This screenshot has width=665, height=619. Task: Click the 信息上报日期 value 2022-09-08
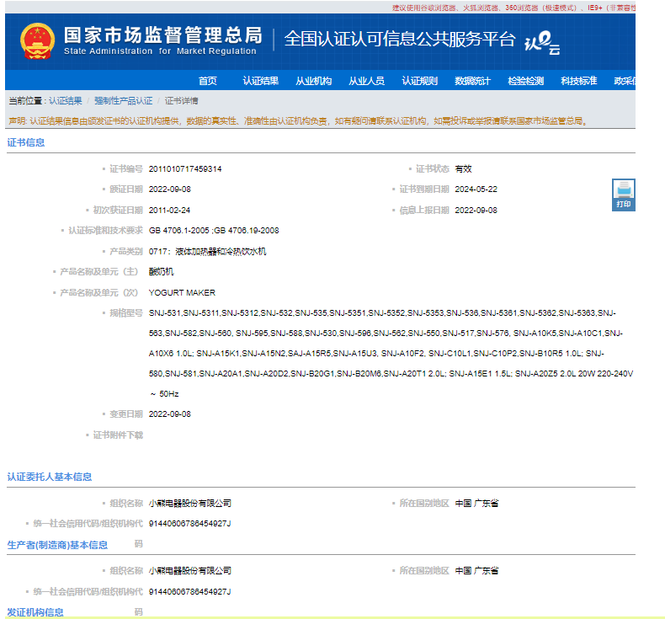coord(476,211)
